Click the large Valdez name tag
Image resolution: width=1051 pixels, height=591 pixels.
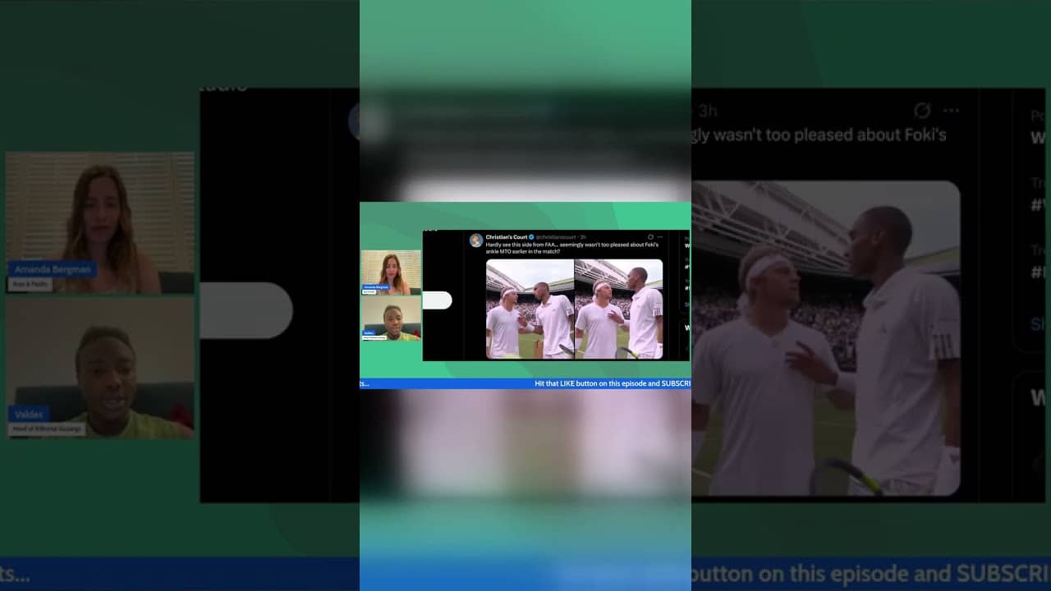[x=30, y=415]
